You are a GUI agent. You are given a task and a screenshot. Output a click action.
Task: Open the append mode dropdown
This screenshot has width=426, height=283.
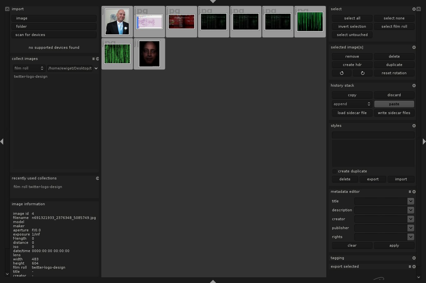352,104
